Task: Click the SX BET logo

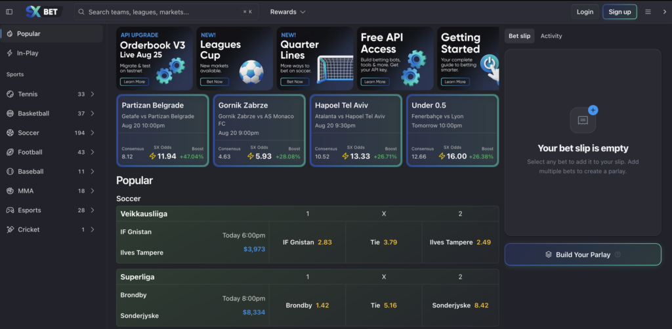Action: click(44, 12)
